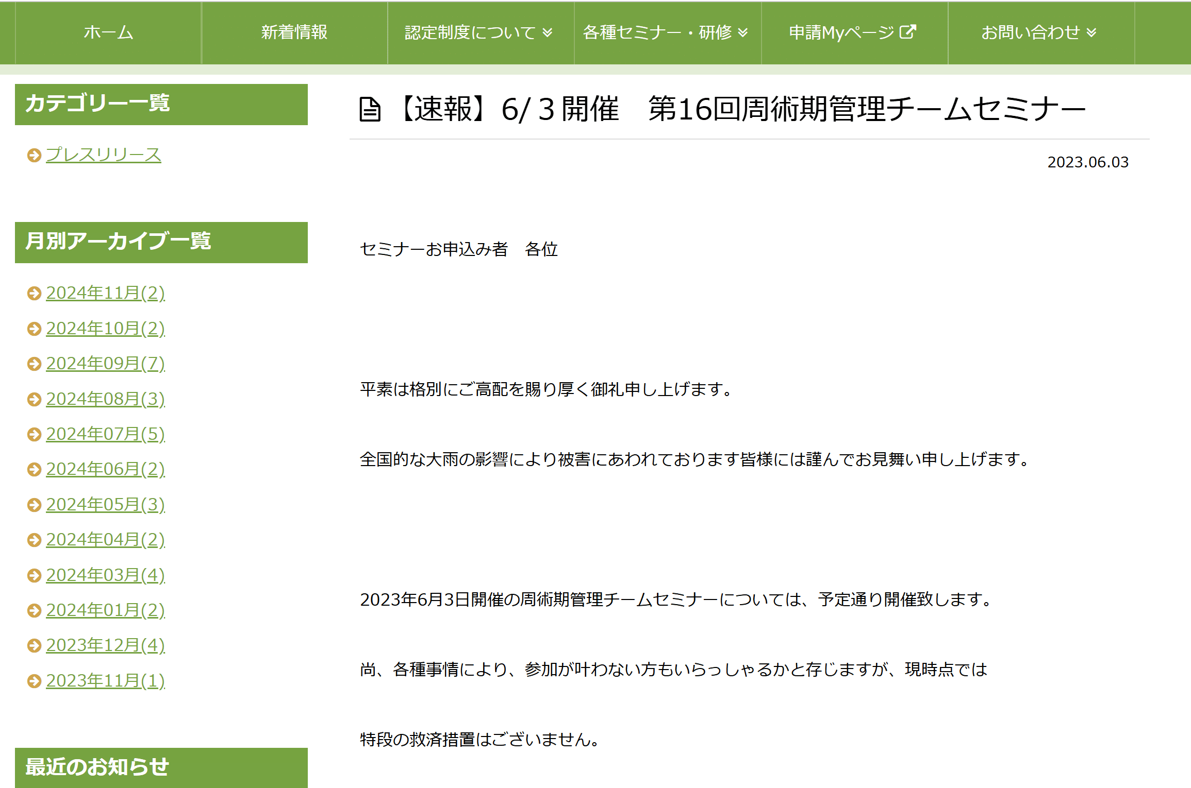Viewport: 1191px width, 788px height.
Task: Click arrow icon beside プレスリリース
Action: (x=34, y=155)
